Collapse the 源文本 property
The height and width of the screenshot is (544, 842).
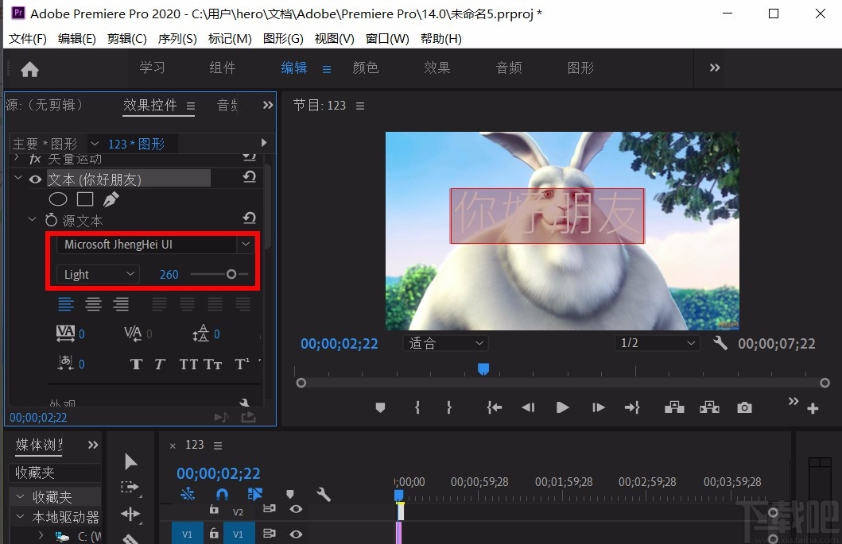click(x=33, y=219)
